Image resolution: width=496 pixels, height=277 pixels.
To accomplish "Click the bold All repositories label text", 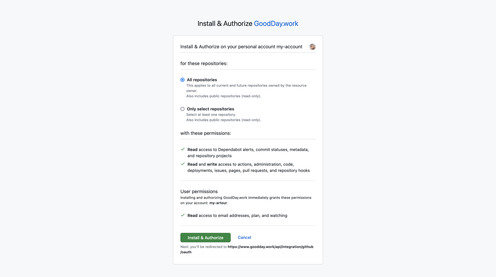I will [x=202, y=80].
